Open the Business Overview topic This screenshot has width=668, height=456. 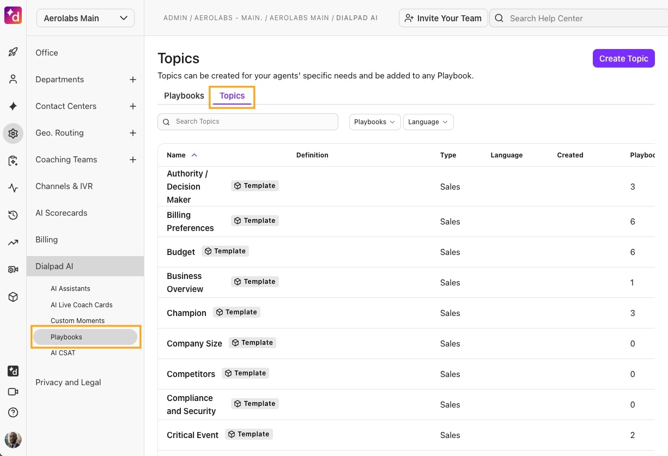coord(185,282)
